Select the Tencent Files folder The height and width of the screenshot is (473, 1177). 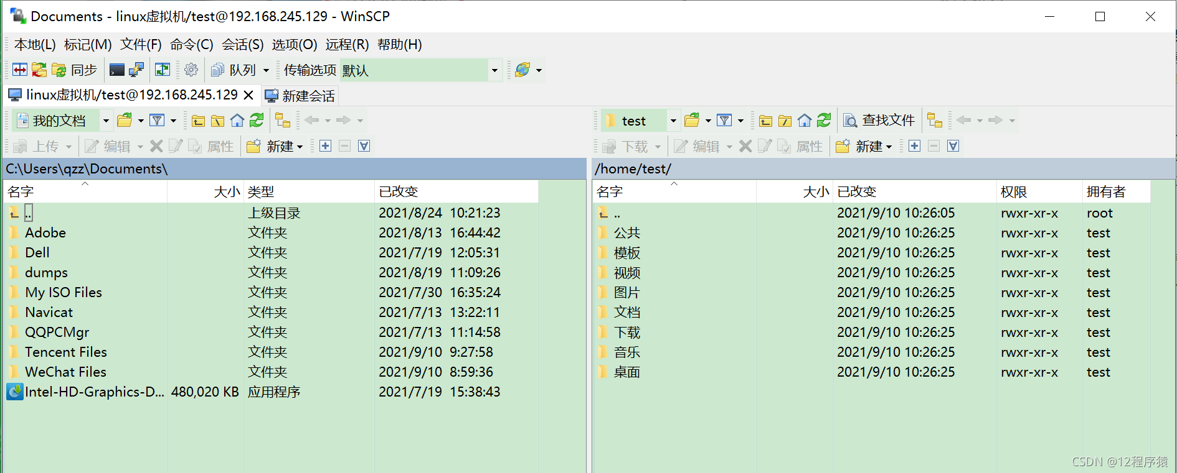[x=66, y=352]
